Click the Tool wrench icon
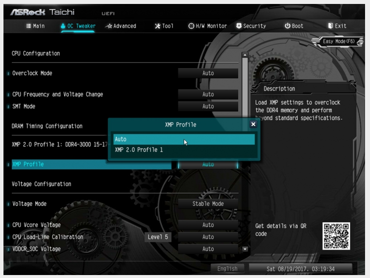The image size is (370, 278). pos(158,26)
